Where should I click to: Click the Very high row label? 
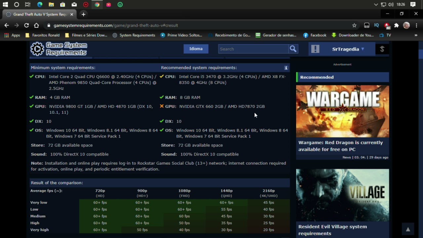(39, 230)
